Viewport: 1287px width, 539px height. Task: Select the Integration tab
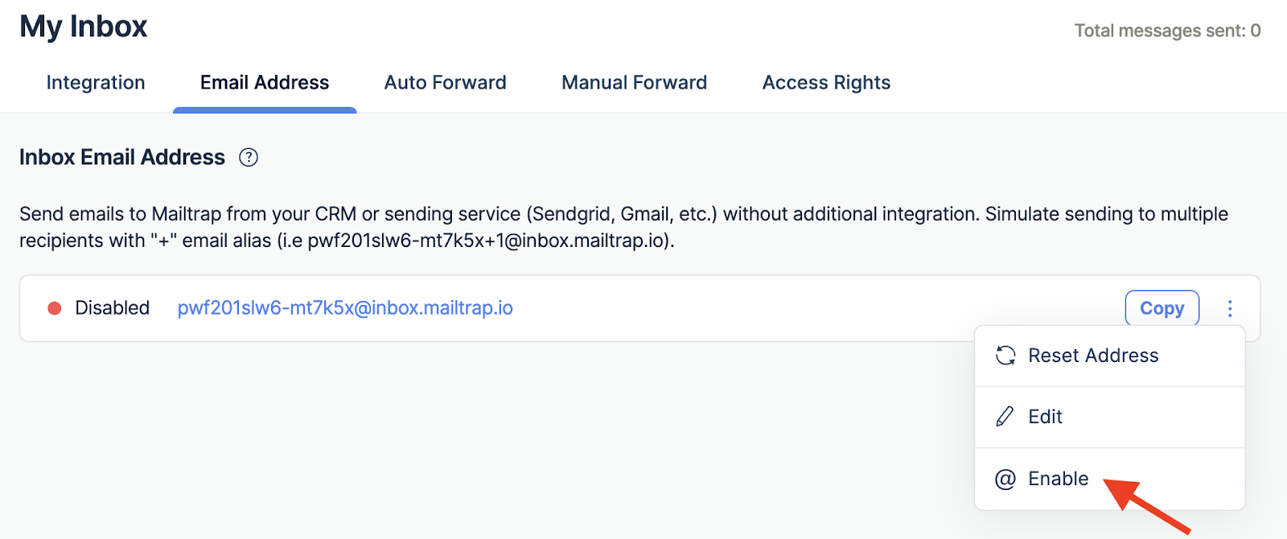point(95,82)
